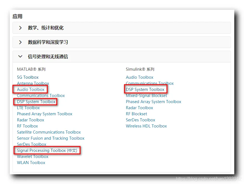Open Communications Toolbox under MATLAB 系列
Viewport: 244px width, 184px height.
tap(41, 96)
